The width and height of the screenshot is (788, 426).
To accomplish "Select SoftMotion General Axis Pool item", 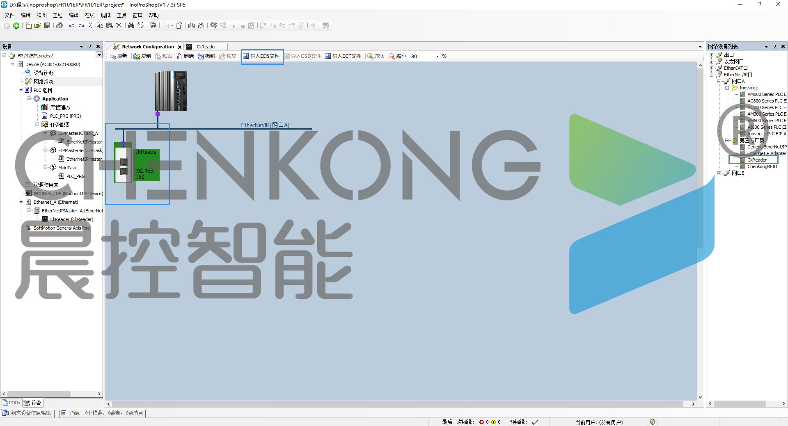I will tap(62, 228).
